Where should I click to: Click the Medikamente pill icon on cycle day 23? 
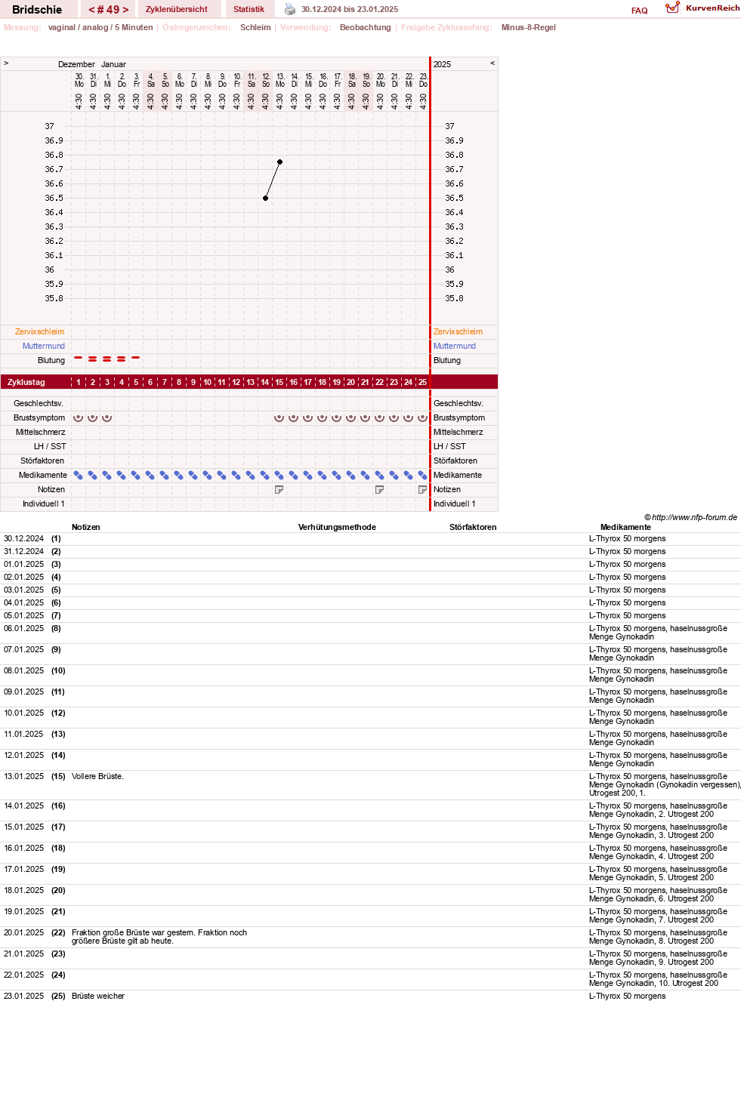click(394, 475)
